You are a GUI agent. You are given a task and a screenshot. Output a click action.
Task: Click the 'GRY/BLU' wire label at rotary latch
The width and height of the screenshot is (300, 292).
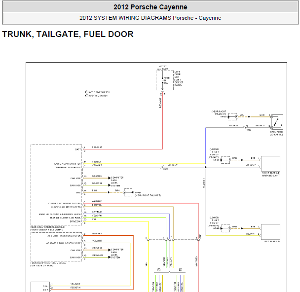pyautogui.click(x=97, y=212)
